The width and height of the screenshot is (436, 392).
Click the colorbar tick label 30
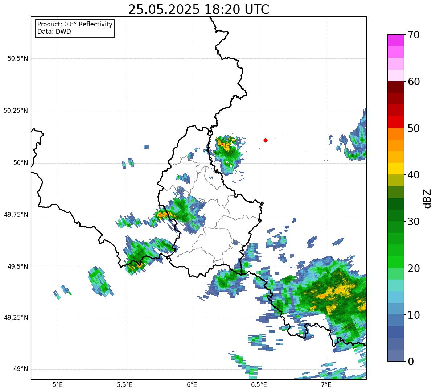pyautogui.click(x=414, y=222)
